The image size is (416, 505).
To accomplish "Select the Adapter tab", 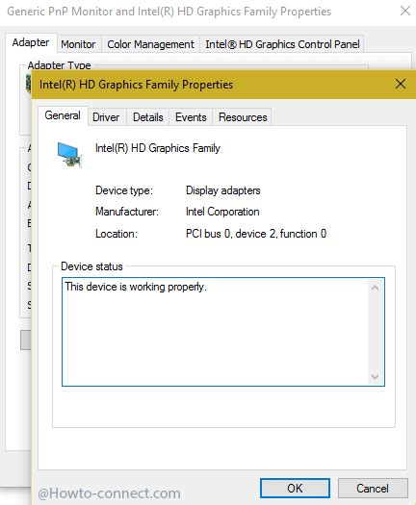I will pos(31,42).
